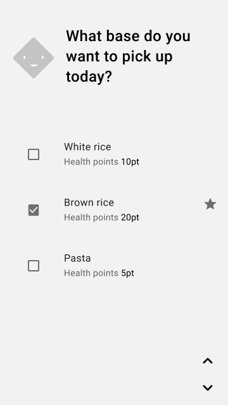Image resolution: width=228 pixels, height=405 pixels.
Task: Select the Brown rice label
Action: pyautogui.click(x=89, y=202)
